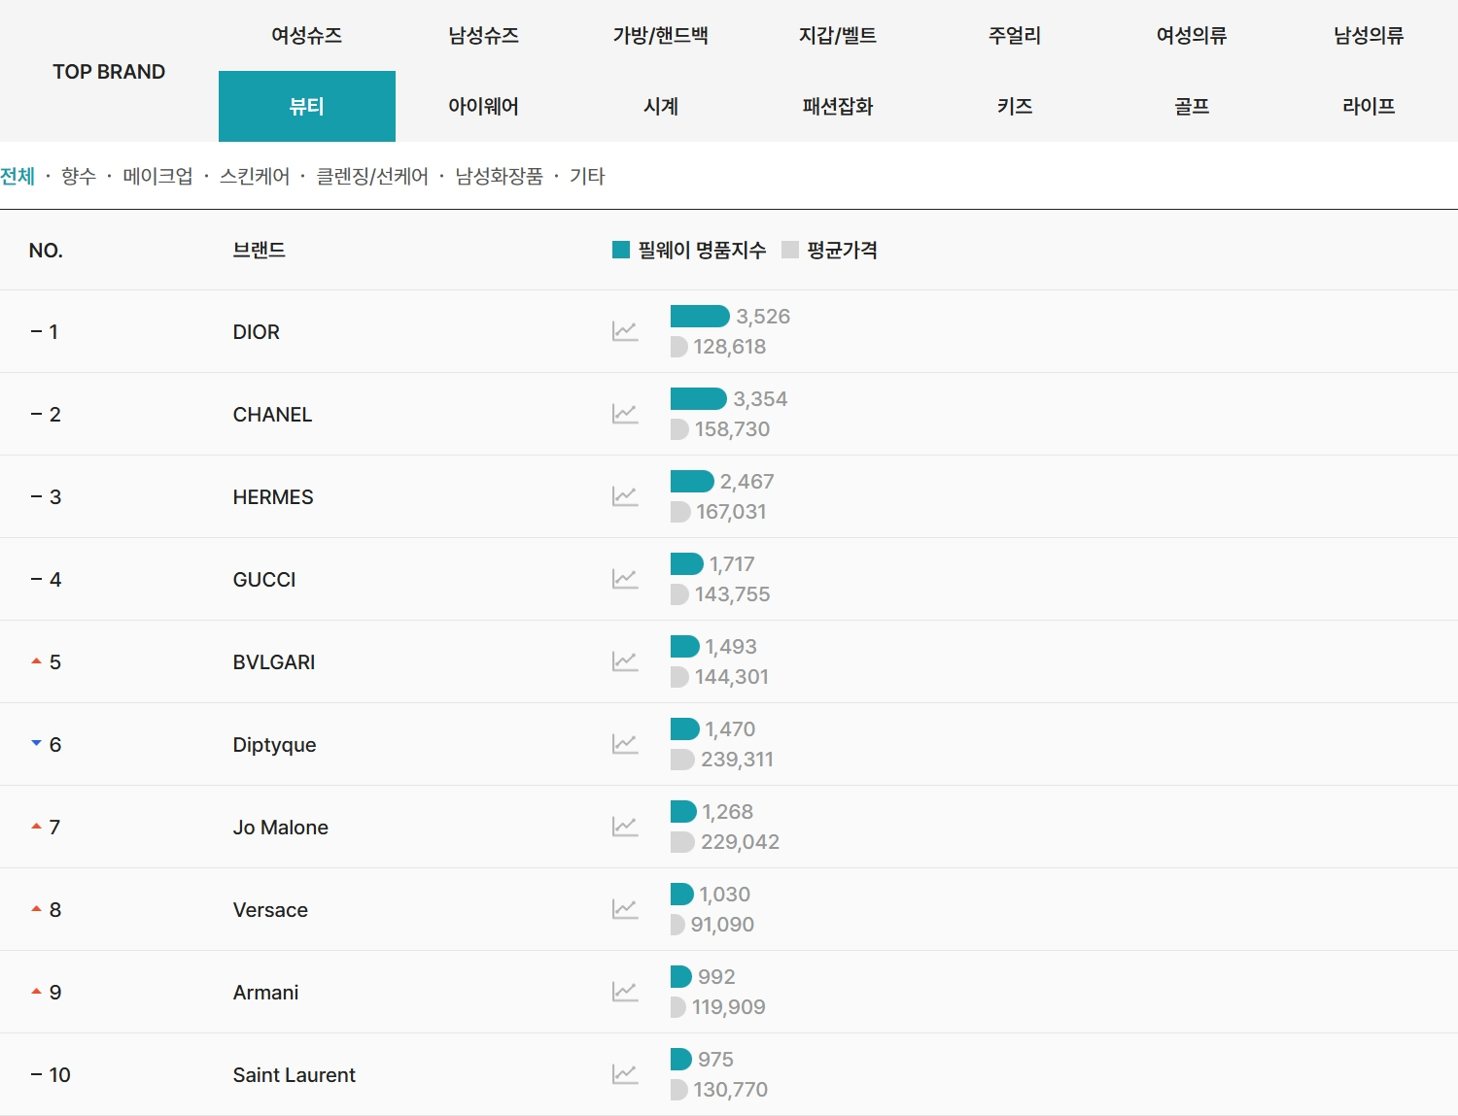Screen dimensions: 1458x1116
Task: Click DIOR's index value 3,526
Action: coord(763,317)
